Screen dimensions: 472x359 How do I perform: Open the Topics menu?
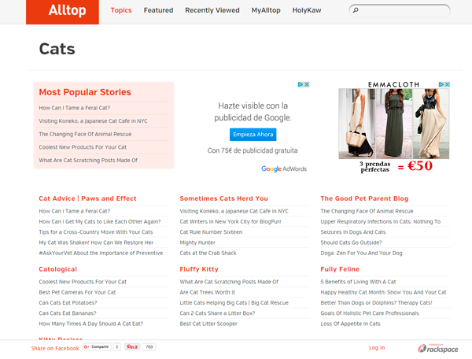[x=121, y=11]
